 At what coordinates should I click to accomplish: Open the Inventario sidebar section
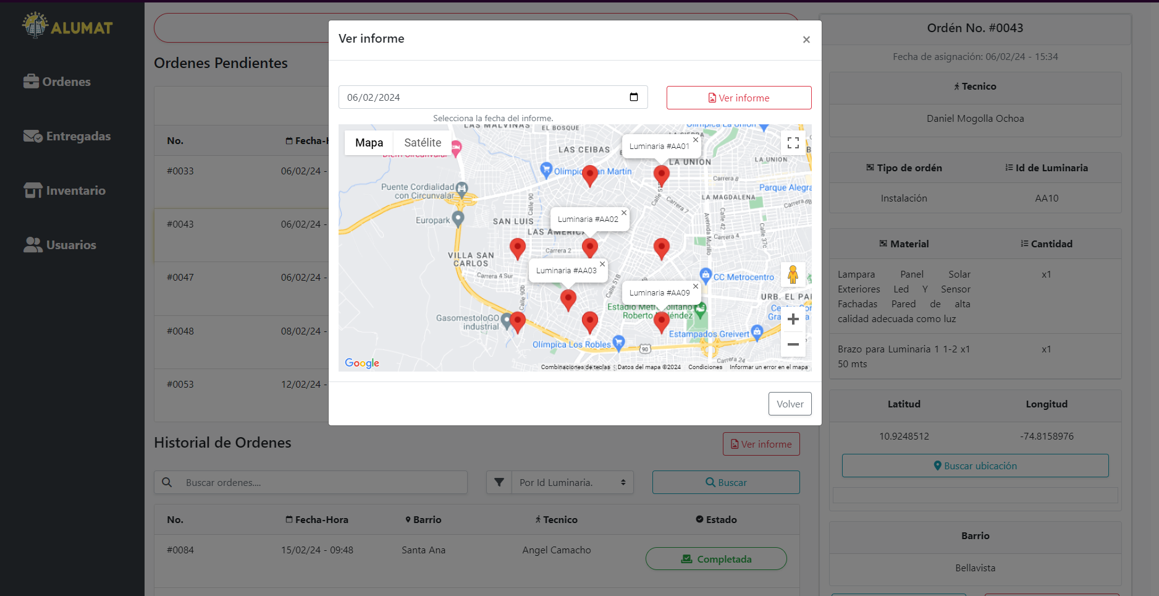pyautogui.click(x=64, y=190)
